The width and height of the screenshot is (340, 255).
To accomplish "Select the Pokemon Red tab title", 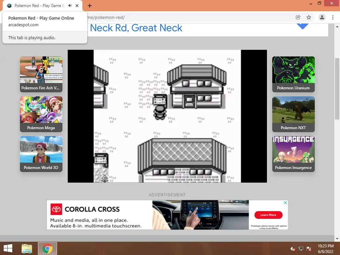I will [40, 6].
